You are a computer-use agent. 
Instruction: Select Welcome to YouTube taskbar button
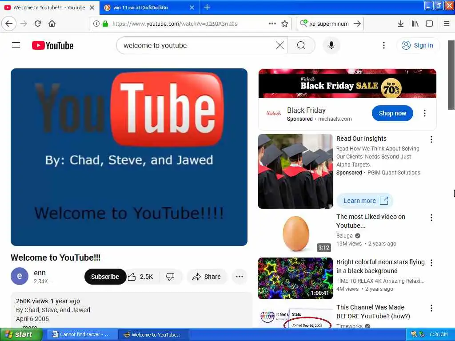click(154, 335)
